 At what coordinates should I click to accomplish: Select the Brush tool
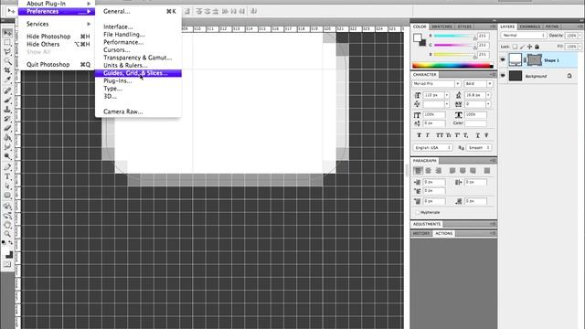click(7, 100)
